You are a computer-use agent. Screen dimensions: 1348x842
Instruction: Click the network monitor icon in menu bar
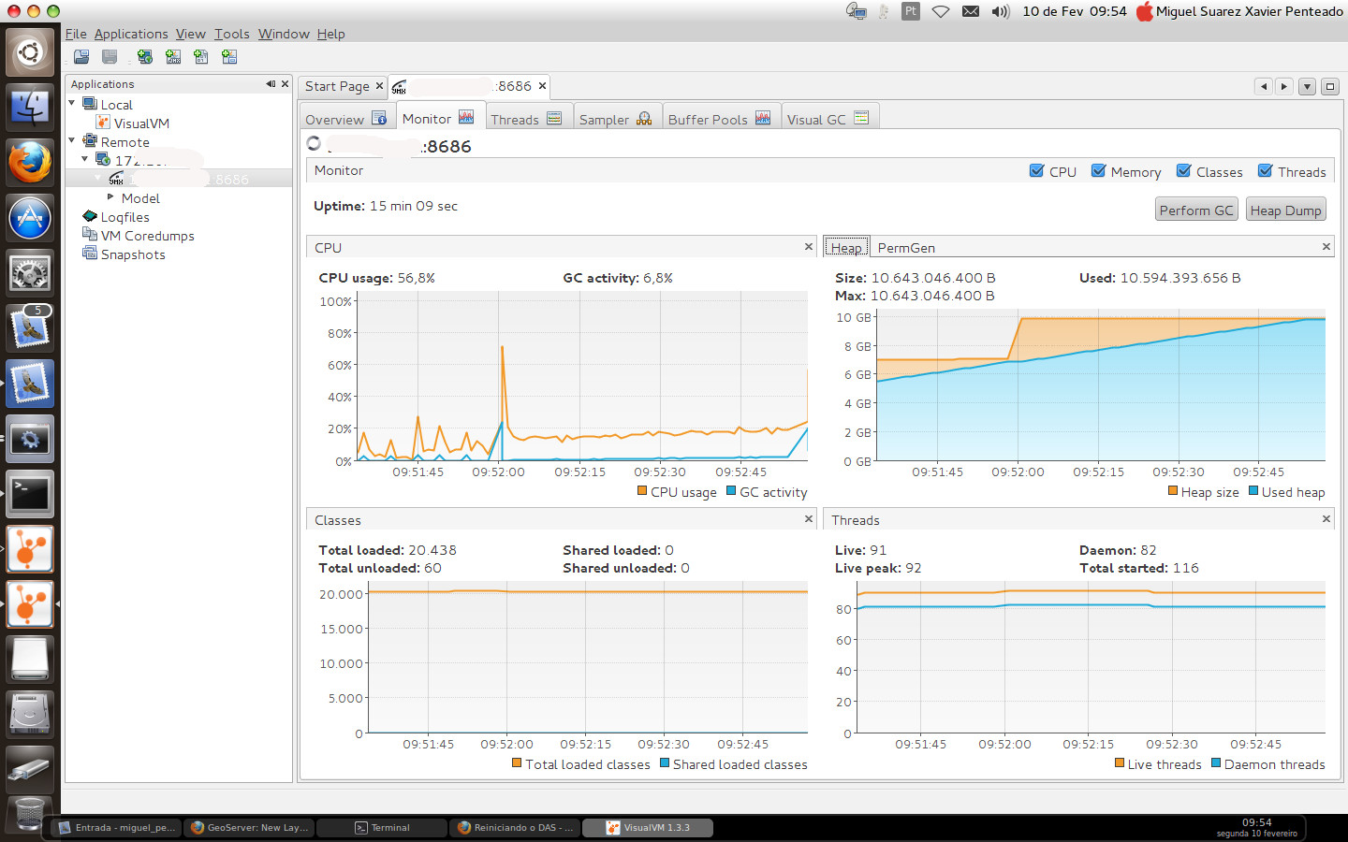coord(856,11)
